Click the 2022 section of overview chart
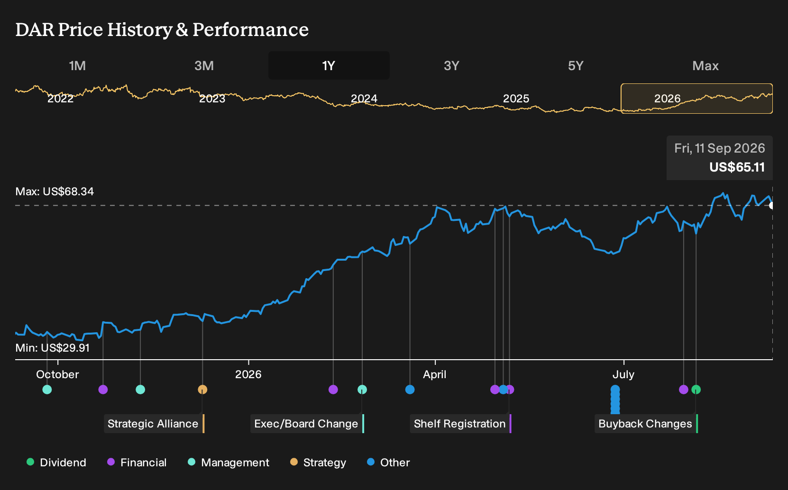This screenshot has height=490, width=788. (61, 98)
